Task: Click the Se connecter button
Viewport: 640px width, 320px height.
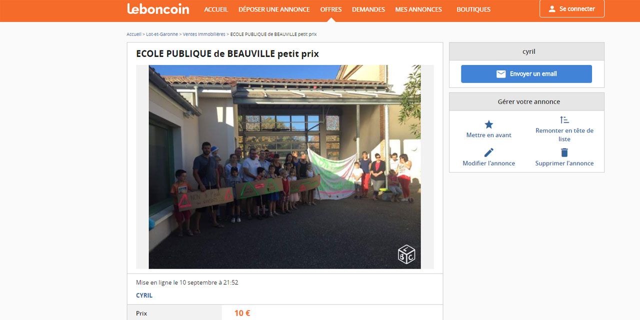Action: click(x=572, y=9)
